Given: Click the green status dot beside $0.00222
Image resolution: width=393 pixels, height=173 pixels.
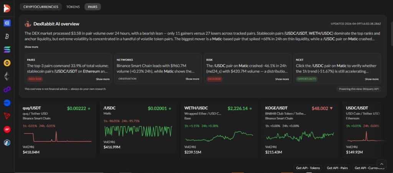Looking at the screenshot, I should click(89, 109).
